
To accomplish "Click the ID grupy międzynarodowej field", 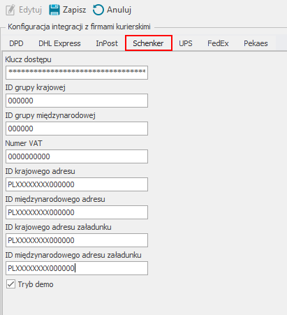I will click(x=77, y=129).
